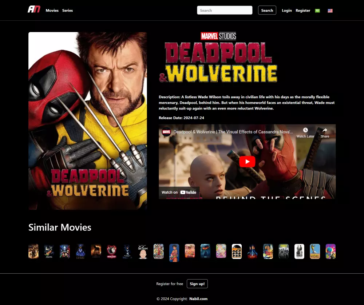This screenshot has width=364, height=305.
Task: Click the AN site logo
Action: [x=34, y=9]
